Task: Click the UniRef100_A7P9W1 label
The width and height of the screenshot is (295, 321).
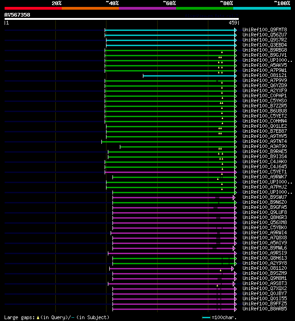Action: [265, 71]
